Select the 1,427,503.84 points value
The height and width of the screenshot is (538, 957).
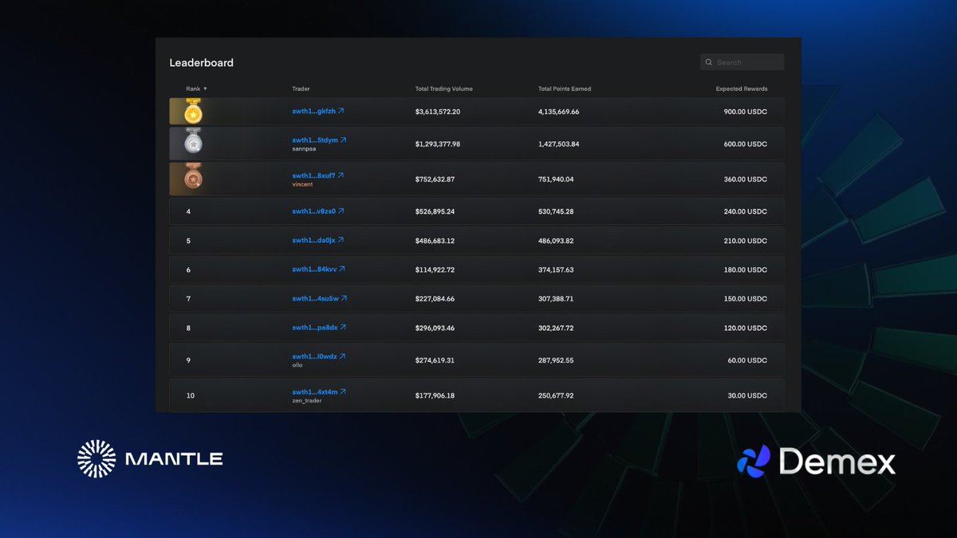559,144
